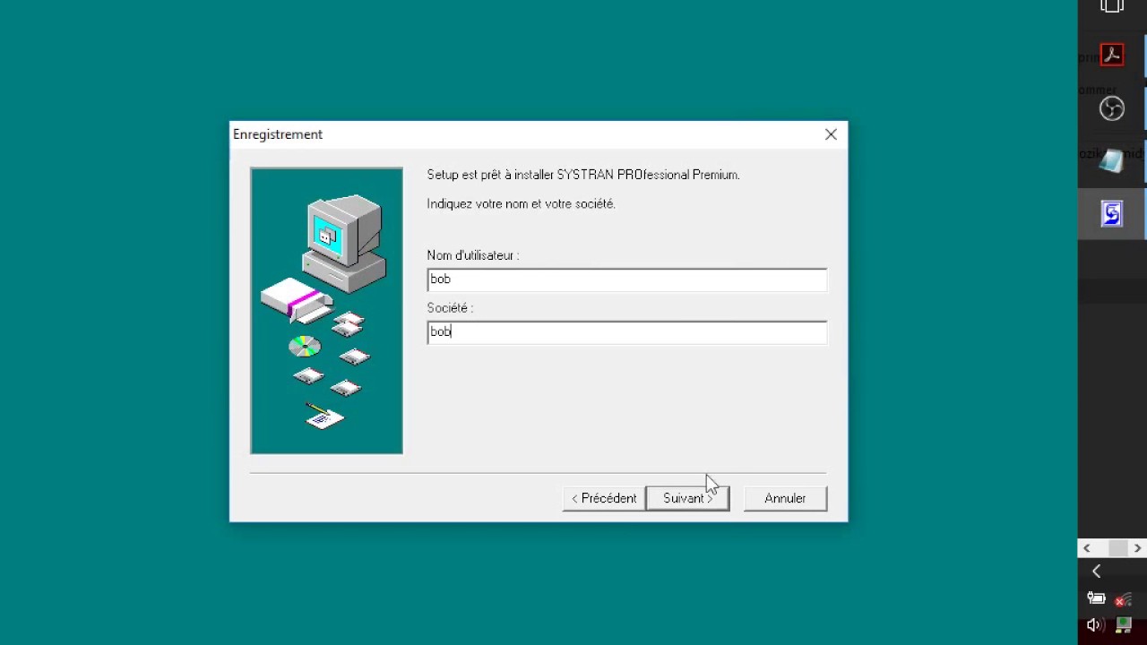
Task: Click Suivant to continue the installation
Action: tap(686, 498)
